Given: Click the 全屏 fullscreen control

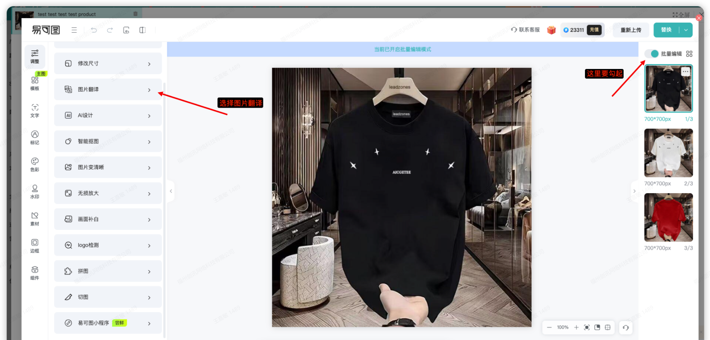Looking at the screenshot, I should [681, 15].
